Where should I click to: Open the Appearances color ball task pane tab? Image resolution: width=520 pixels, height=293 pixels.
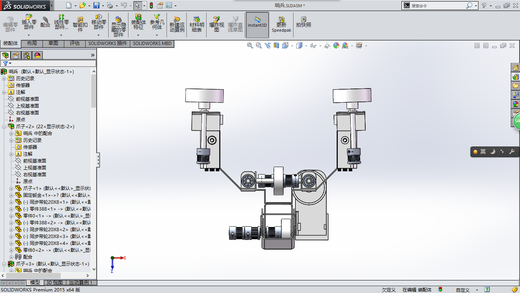coord(515,104)
